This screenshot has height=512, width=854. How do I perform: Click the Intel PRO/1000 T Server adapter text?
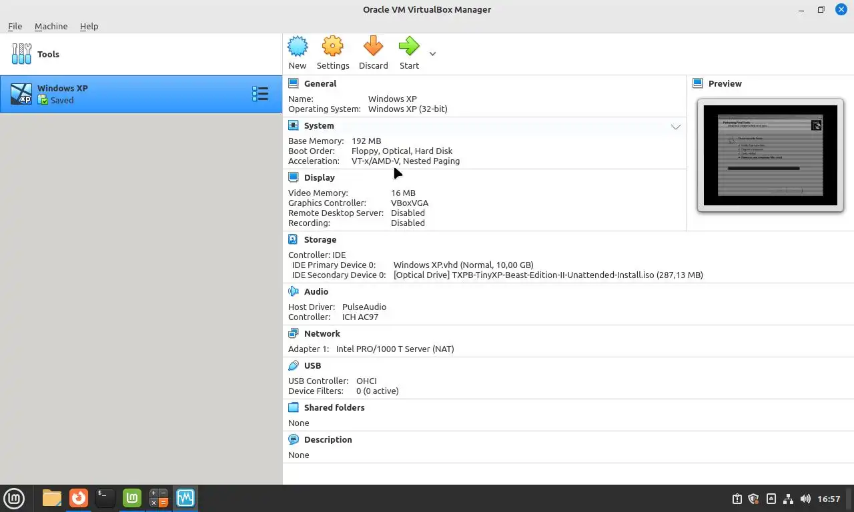(x=395, y=349)
